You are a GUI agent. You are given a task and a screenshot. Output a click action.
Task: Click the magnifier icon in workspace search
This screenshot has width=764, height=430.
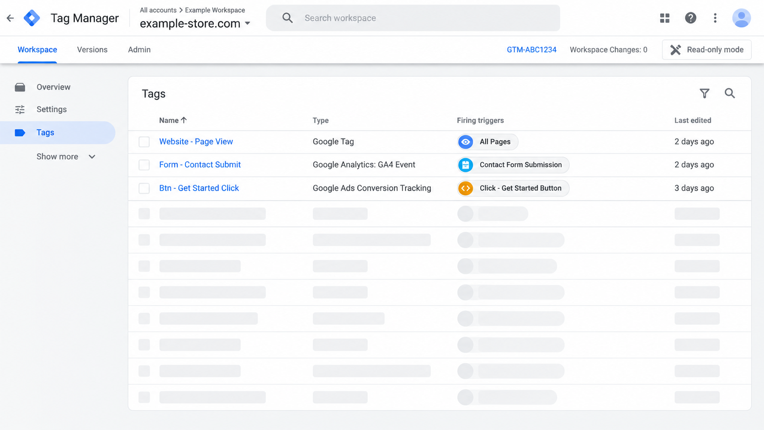(x=287, y=18)
